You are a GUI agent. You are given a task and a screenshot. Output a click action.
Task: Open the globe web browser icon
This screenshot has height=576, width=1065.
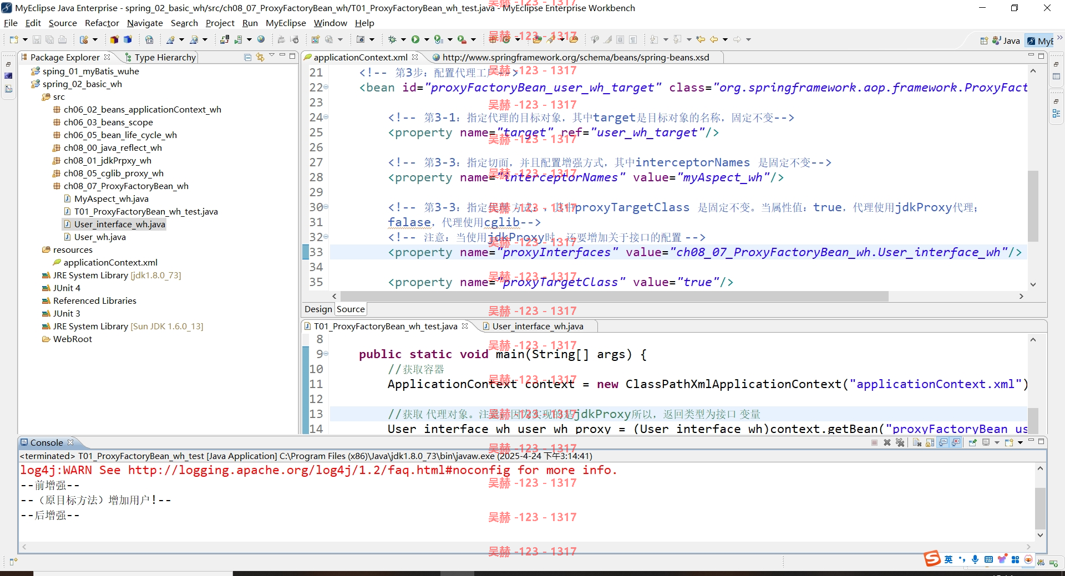click(261, 39)
